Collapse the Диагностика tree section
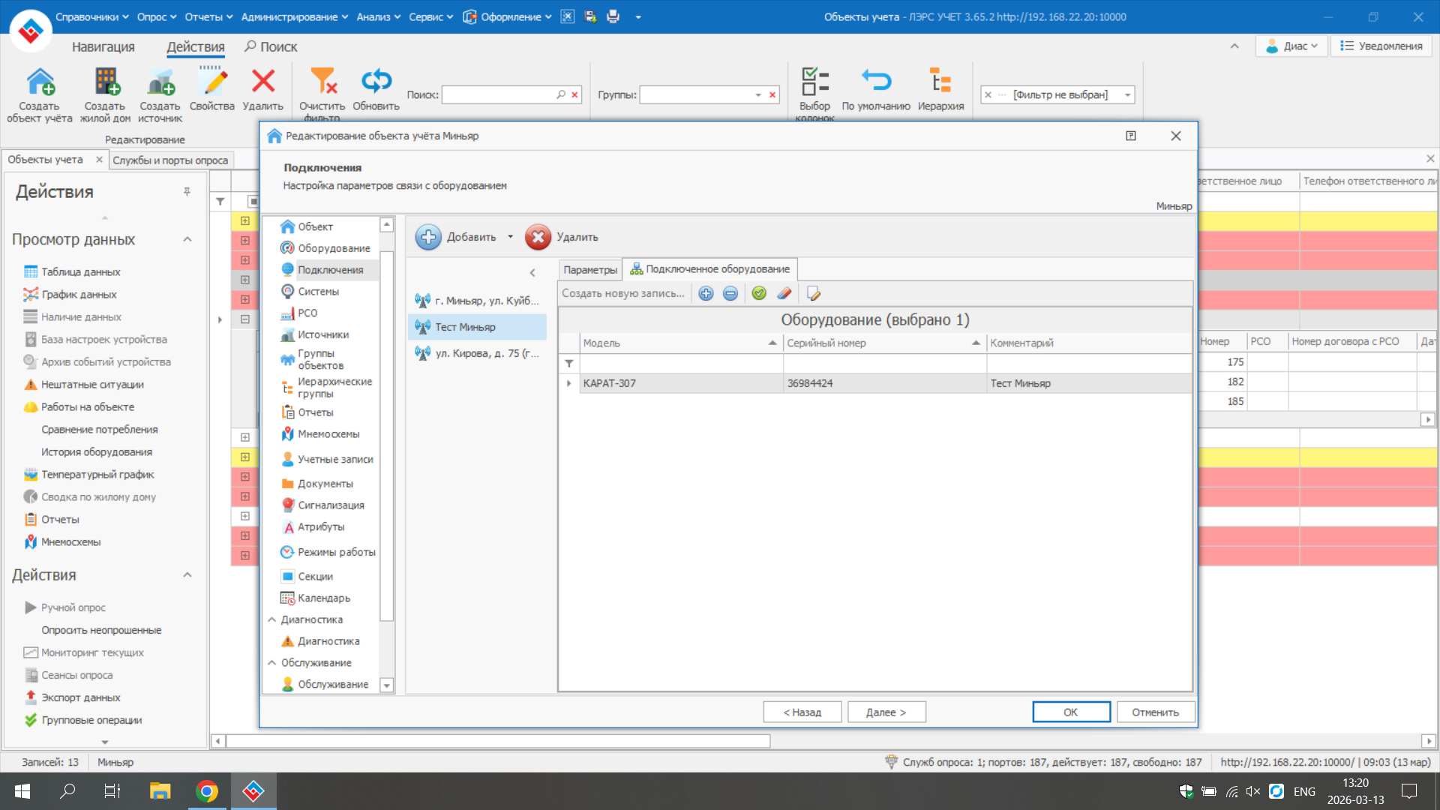The image size is (1440, 810). click(x=272, y=619)
